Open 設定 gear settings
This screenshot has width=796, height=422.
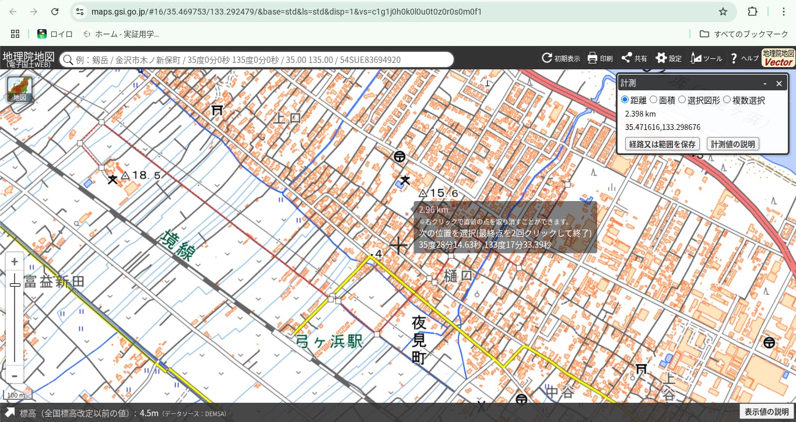pyautogui.click(x=661, y=58)
